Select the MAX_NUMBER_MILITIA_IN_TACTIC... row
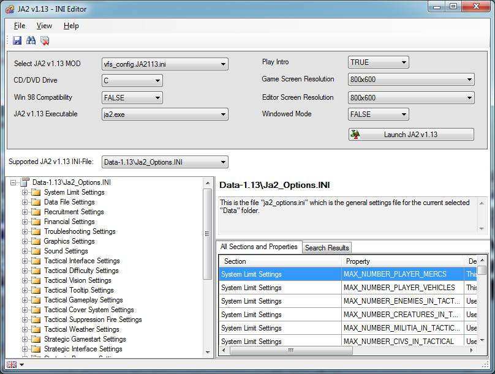This screenshot has width=495, height=374. (x=348, y=328)
